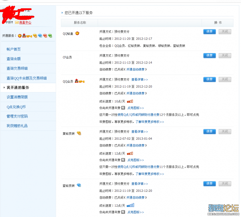Click the 年 annual fee icon in the 蓝钻贵族 section
The height and width of the screenshot is (217, 241).
tap(123, 212)
